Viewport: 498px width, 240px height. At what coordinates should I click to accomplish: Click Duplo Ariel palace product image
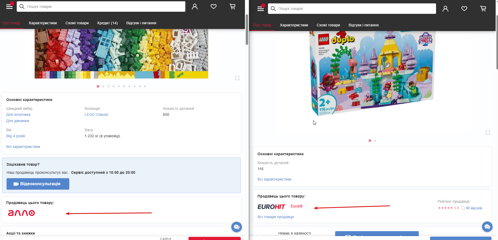(373, 74)
